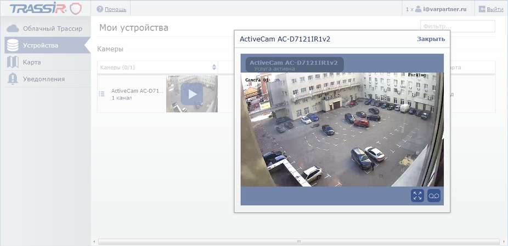Close the camera popup with Закрыть
This screenshot has width=508, height=246.
431,39
